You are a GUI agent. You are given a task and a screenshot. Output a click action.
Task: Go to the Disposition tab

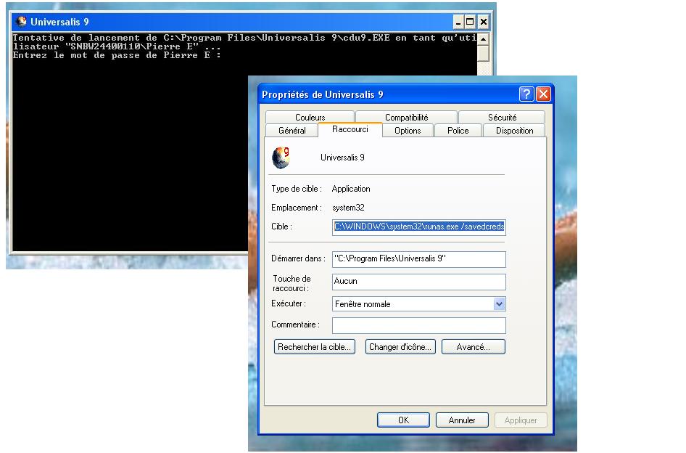[x=514, y=131]
